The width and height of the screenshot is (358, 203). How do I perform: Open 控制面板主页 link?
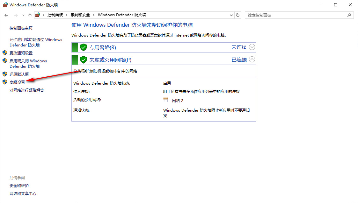(x=21, y=28)
